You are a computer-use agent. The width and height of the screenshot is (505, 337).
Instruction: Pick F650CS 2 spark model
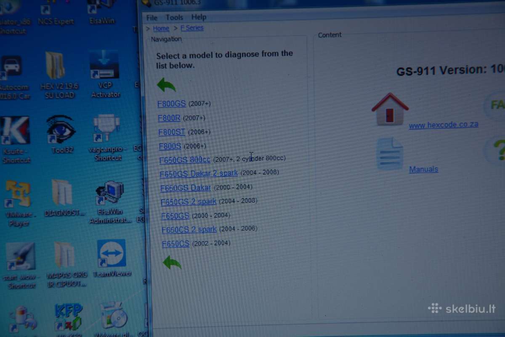189,230
